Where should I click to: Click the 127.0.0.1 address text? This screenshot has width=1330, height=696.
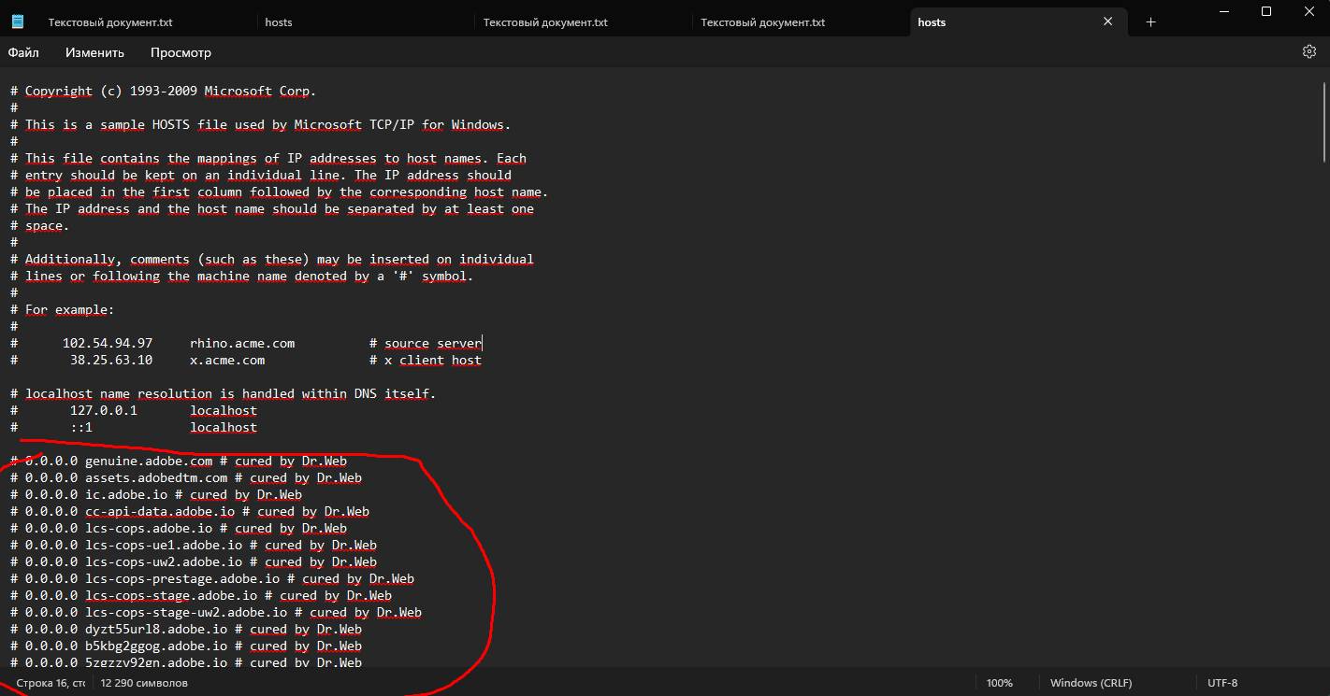coord(104,410)
